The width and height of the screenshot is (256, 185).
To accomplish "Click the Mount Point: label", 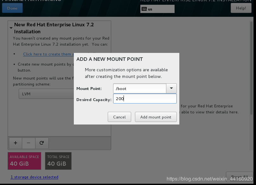I will coord(89,88).
